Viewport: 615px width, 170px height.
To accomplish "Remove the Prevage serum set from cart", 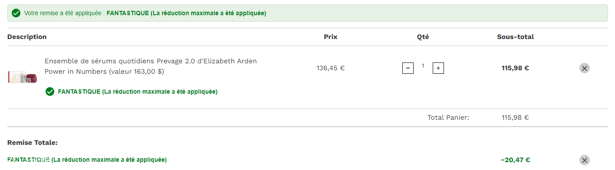I will 584,68.
